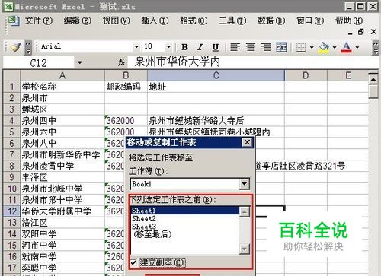
Task: Click the fx insert function icon
Action: pyautogui.click(x=122, y=62)
